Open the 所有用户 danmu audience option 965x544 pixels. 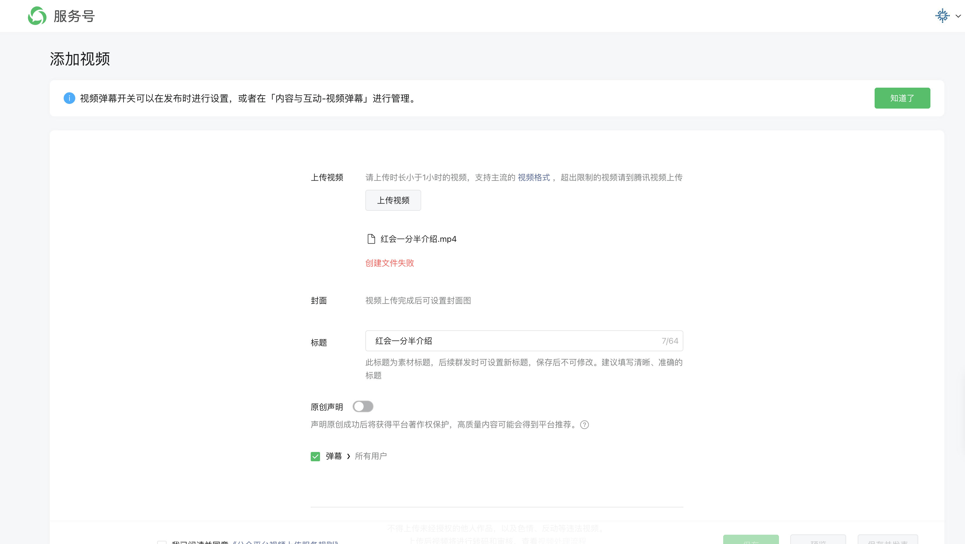[x=371, y=456]
